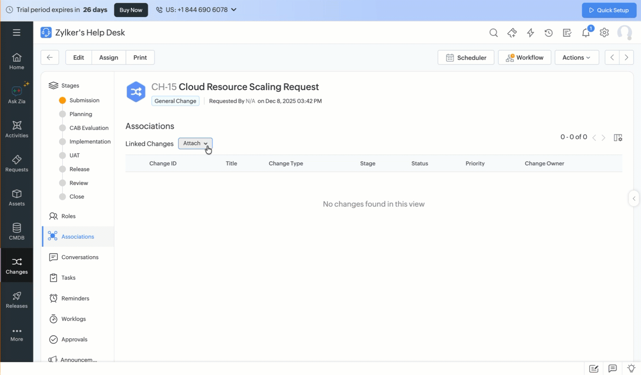Click the Buy Now button
The height and width of the screenshot is (375, 641).
(131, 10)
